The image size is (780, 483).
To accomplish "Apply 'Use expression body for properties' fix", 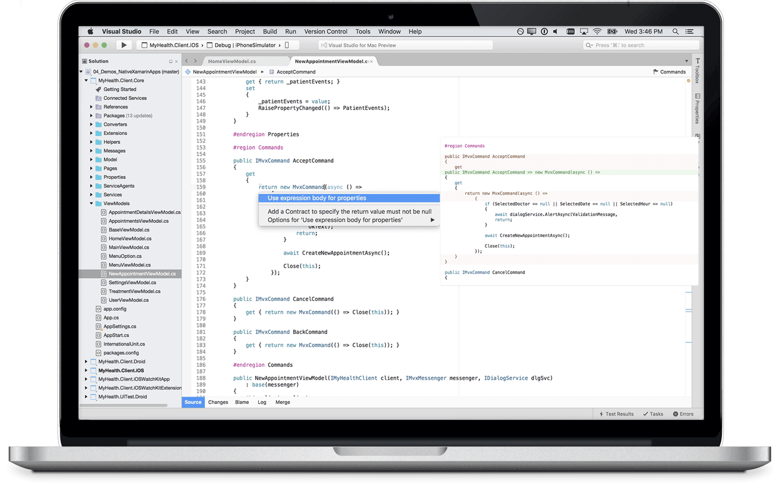I will point(316,198).
